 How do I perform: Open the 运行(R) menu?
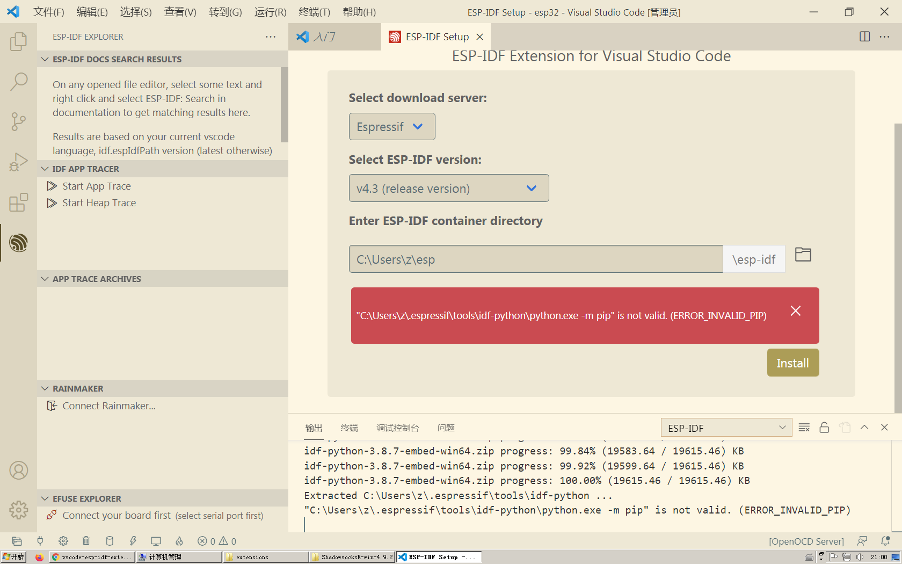click(x=270, y=12)
